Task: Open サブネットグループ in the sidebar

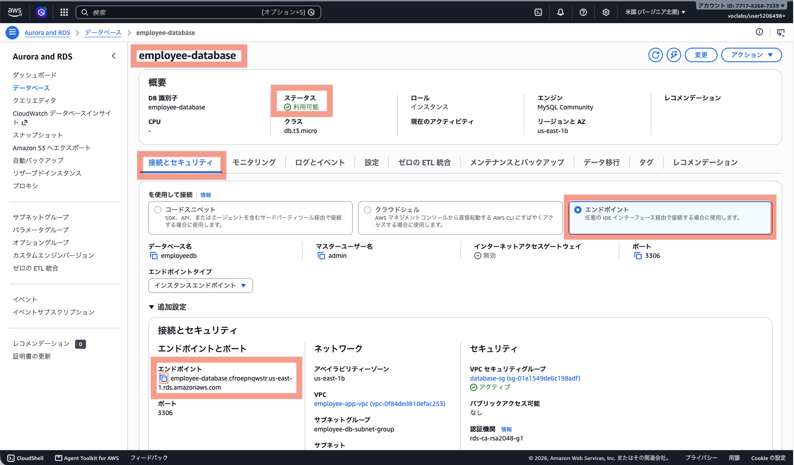Action: tap(41, 217)
